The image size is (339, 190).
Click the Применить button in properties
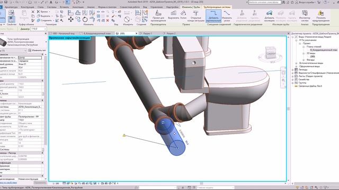40,183
